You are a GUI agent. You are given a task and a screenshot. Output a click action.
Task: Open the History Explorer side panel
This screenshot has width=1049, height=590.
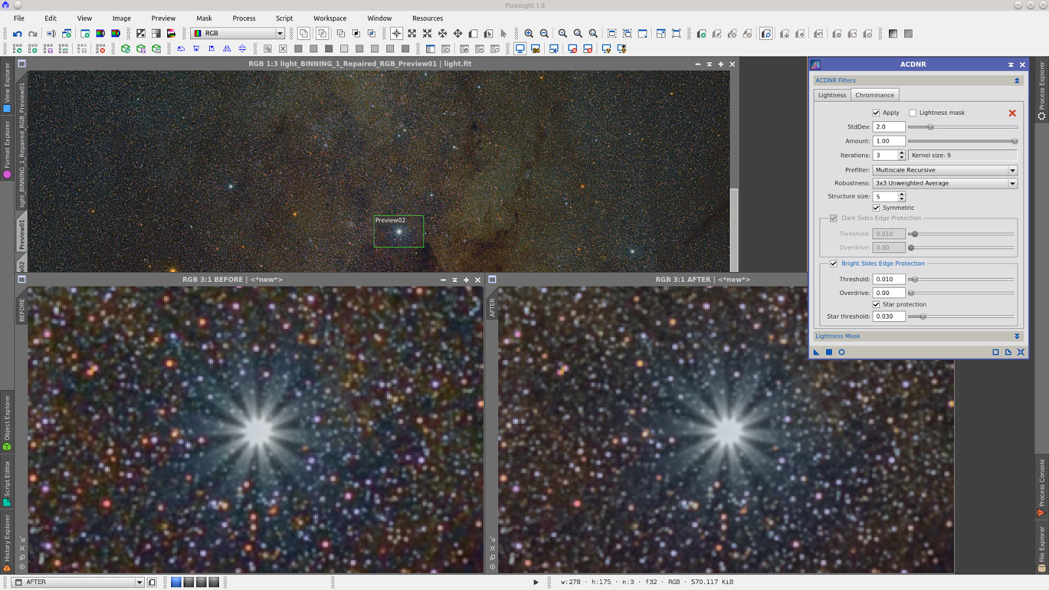[x=7, y=543]
